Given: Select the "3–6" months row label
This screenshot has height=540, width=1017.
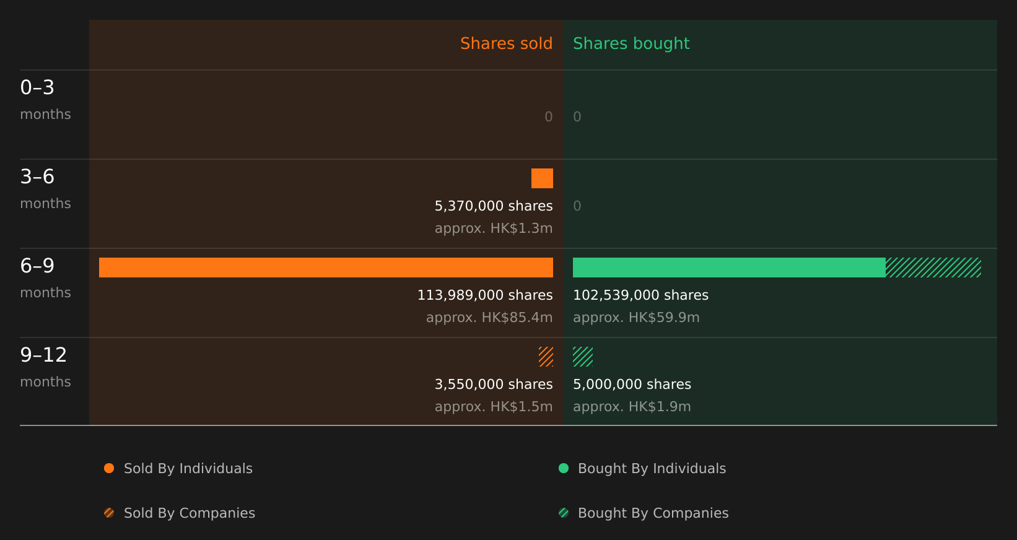Looking at the screenshot, I should click(x=37, y=176).
